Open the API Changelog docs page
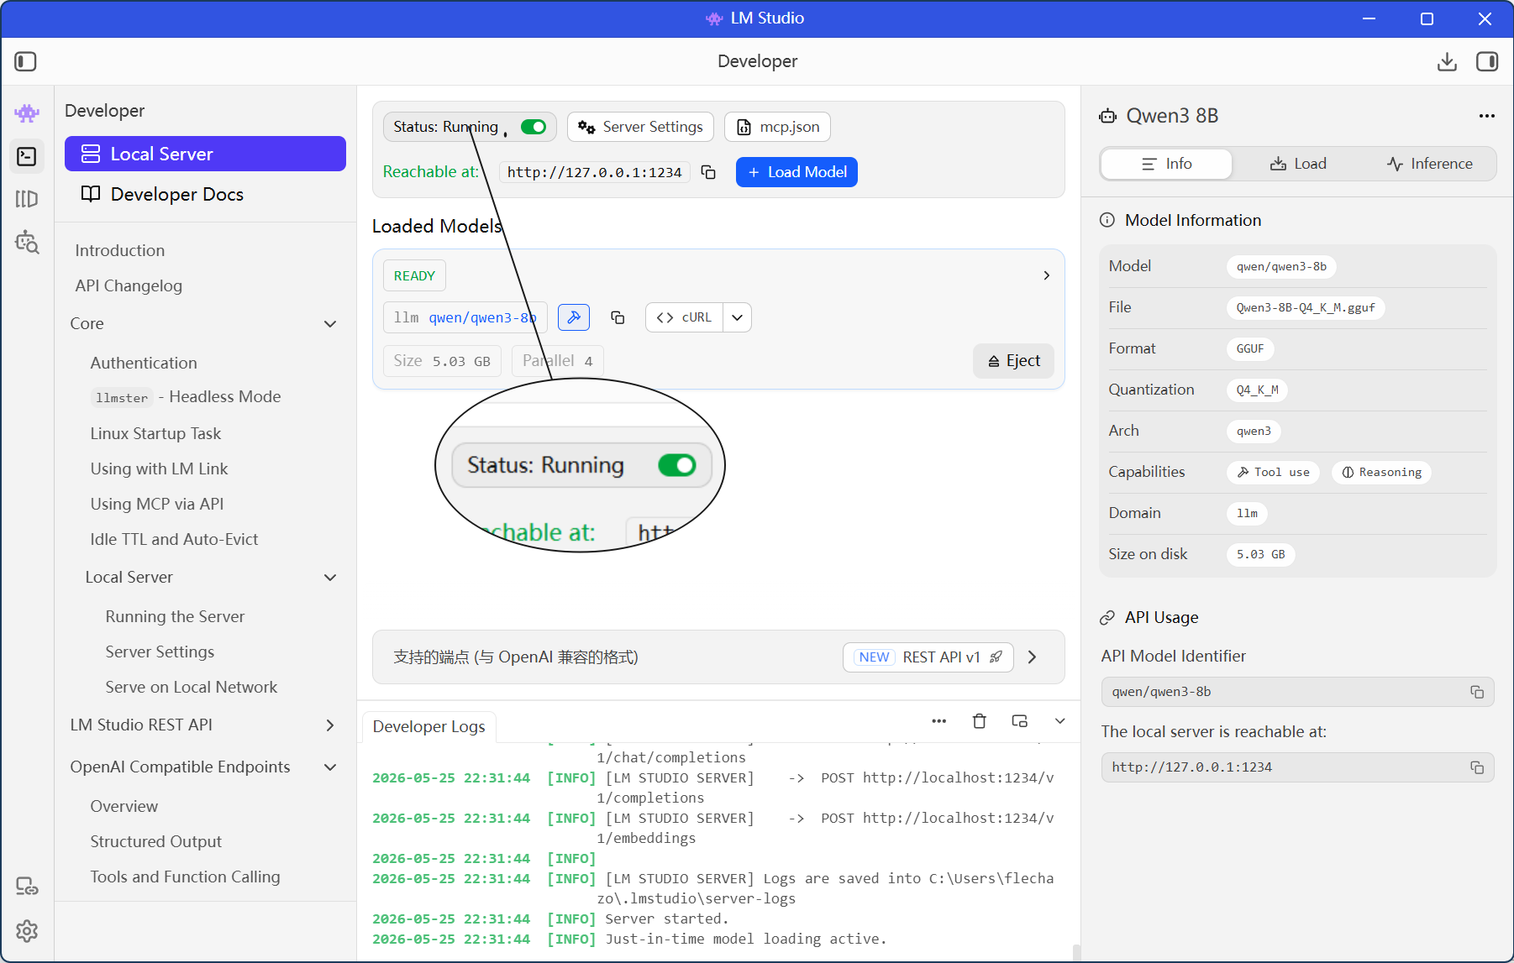1514x963 pixels. (129, 285)
